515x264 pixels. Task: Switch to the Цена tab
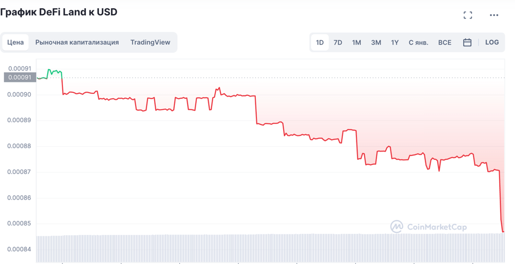pyautogui.click(x=15, y=43)
